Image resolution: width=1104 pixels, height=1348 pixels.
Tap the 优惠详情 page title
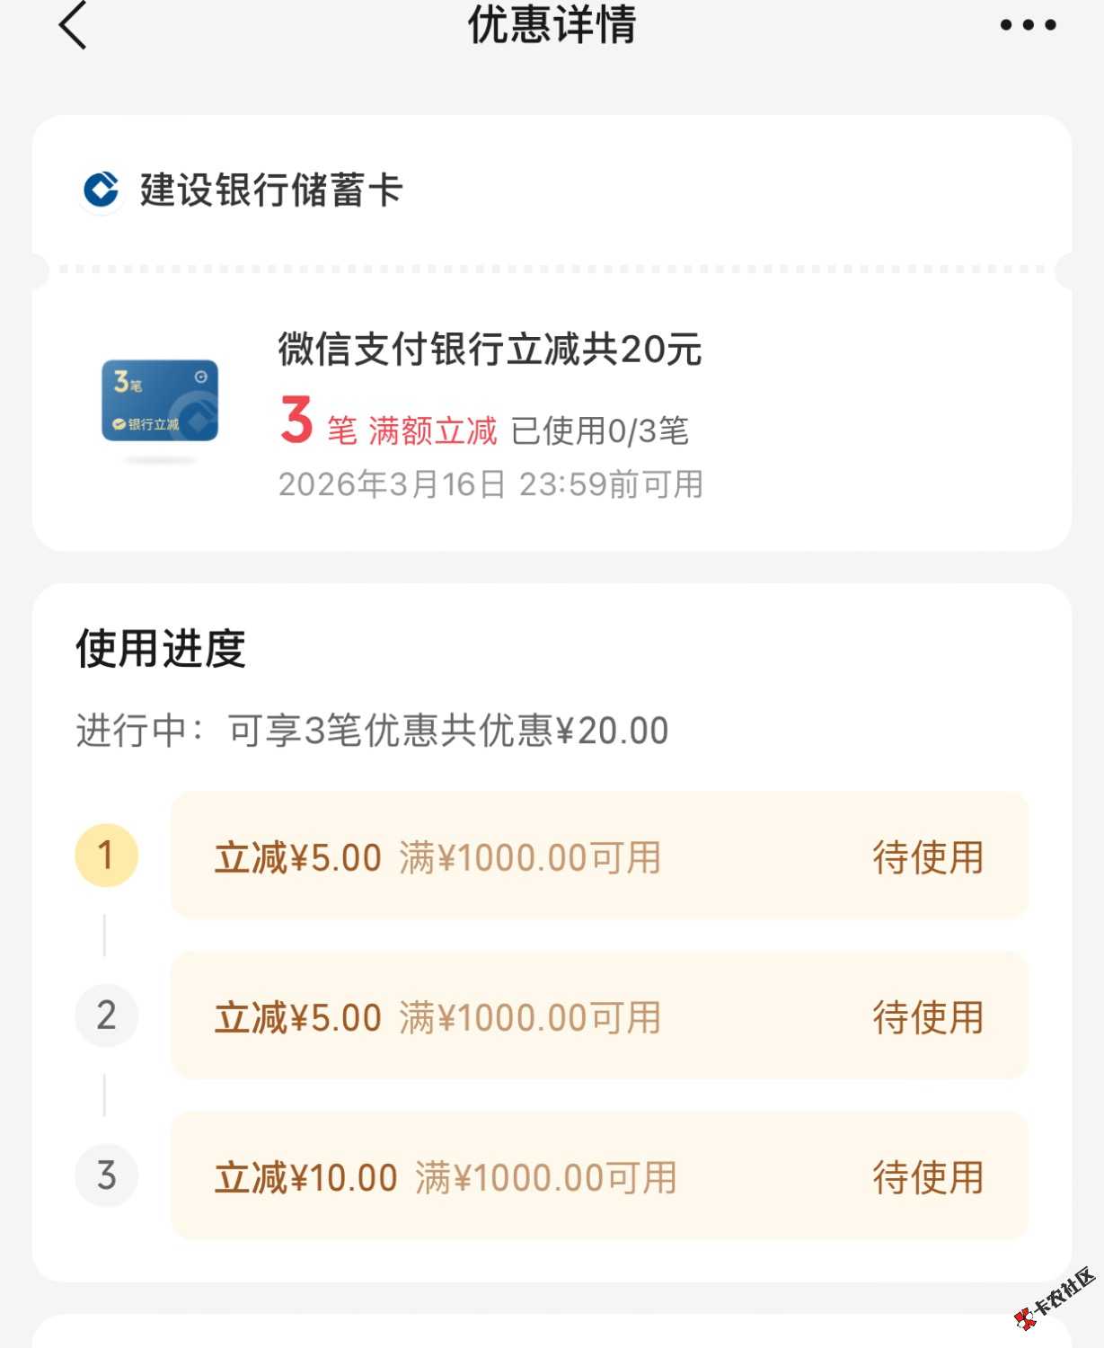click(x=552, y=24)
